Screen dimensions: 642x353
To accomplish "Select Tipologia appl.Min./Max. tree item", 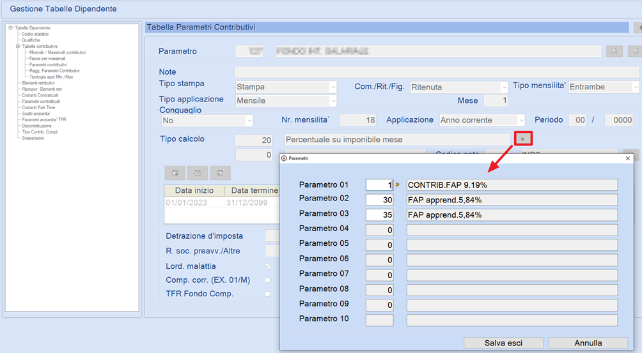I will 52,77.
